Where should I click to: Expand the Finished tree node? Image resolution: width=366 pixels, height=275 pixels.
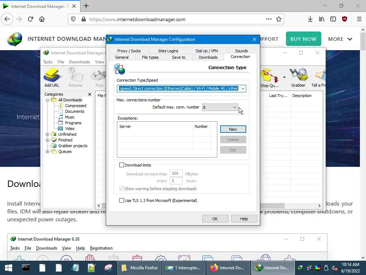[x=48, y=140]
